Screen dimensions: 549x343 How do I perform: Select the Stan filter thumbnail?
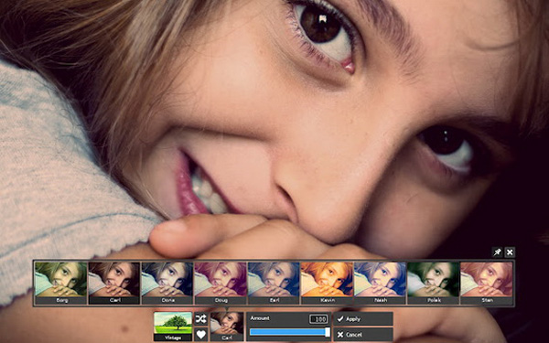(487, 283)
